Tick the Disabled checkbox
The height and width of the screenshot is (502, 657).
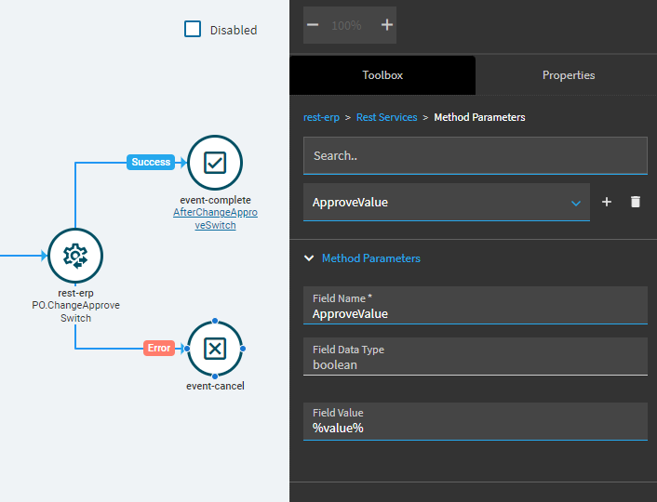tap(193, 30)
